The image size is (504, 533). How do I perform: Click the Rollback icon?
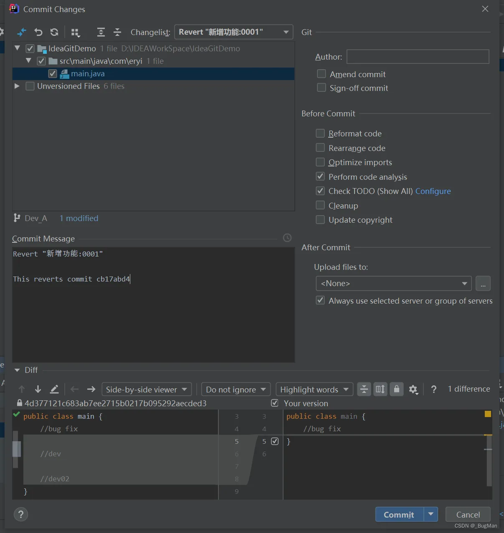pyautogui.click(x=38, y=32)
